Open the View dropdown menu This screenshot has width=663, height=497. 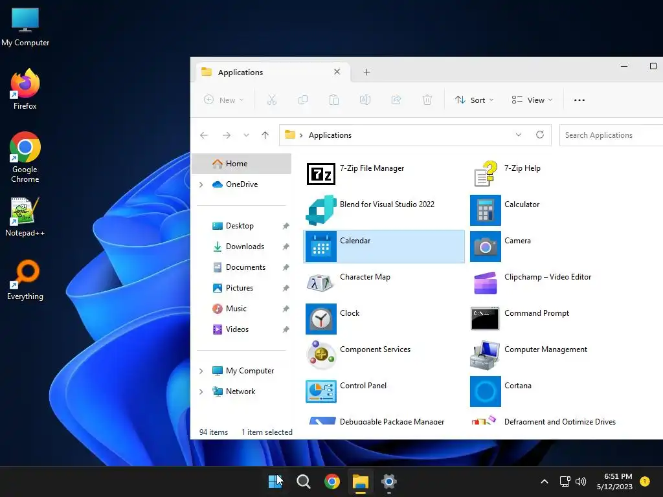point(532,100)
